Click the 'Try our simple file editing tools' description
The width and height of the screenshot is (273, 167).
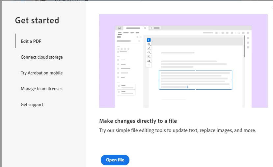coord(177,130)
